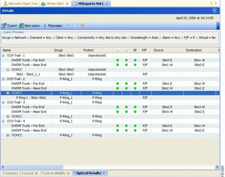Switch to Networks Mgmt Tree tab
Viewport: 225px width, 177px height.
click(21, 4)
